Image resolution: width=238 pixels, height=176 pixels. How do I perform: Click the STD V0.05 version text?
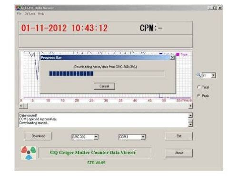[x=96, y=163]
